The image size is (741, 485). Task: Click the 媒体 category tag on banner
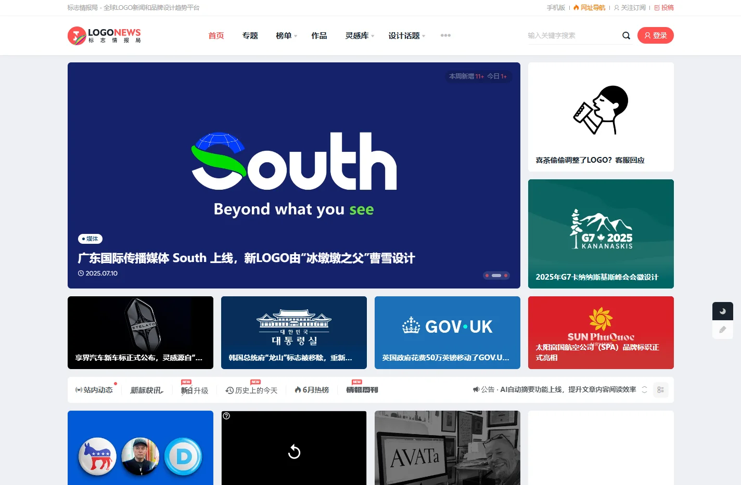click(x=91, y=239)
